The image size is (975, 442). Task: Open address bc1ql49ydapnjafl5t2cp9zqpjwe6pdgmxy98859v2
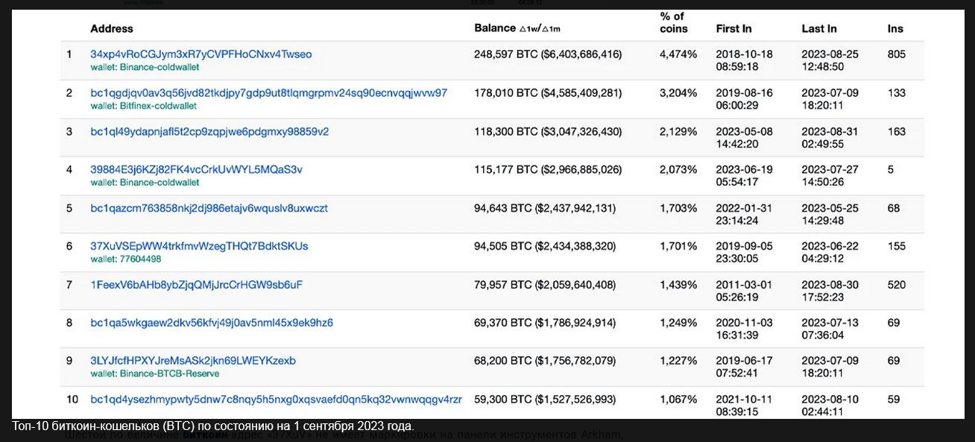click(209, 131)
